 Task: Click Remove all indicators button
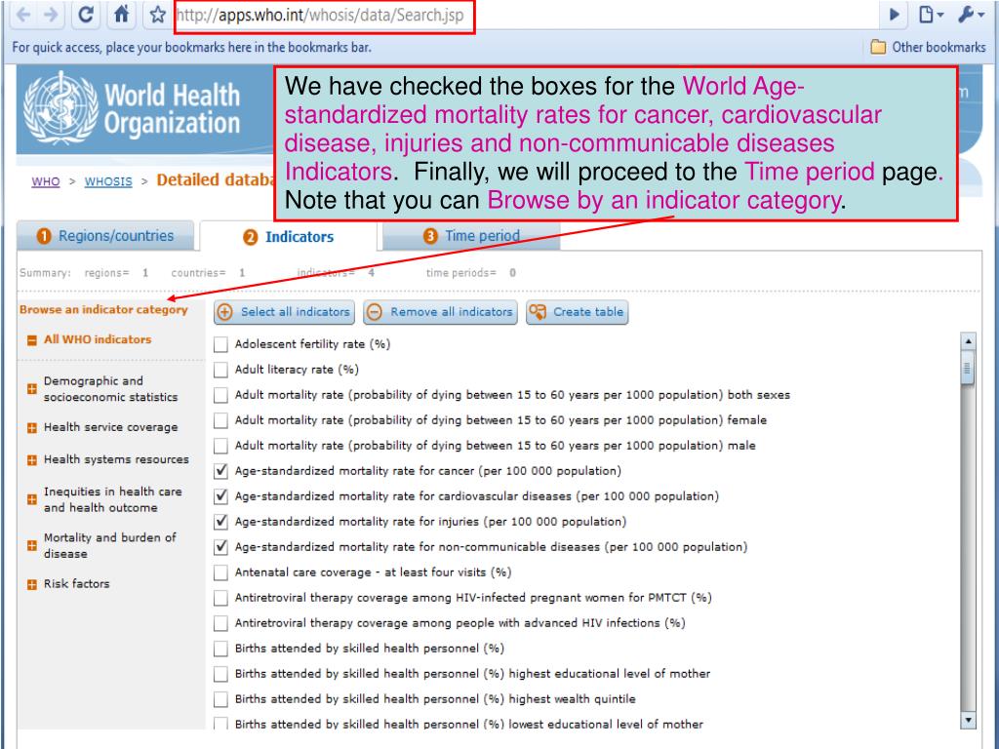click(x=440, y=312)
